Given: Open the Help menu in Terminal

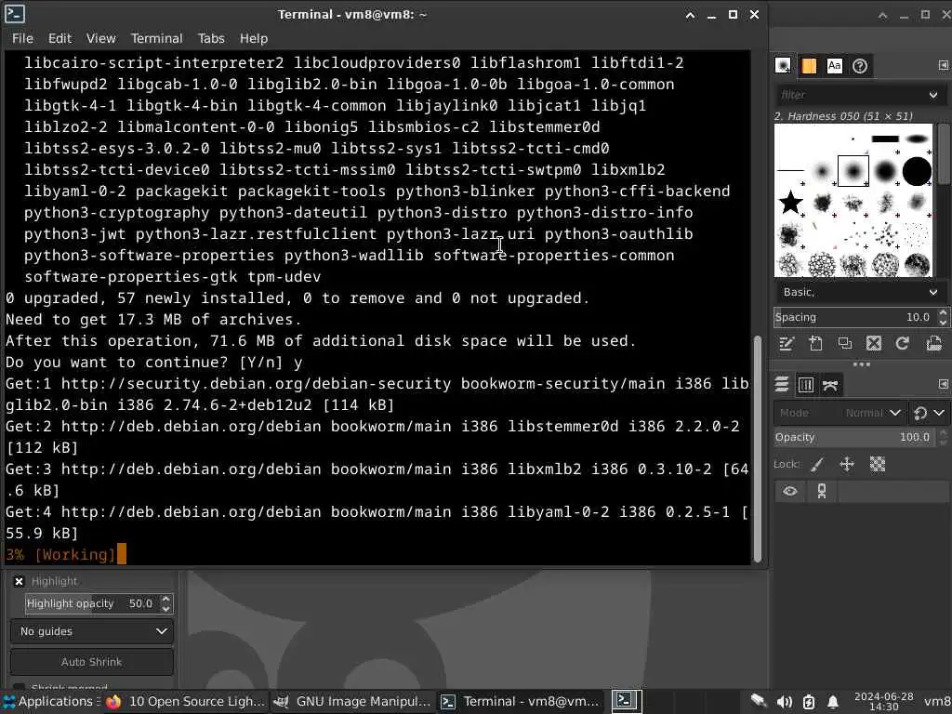Looking at the screenshot, I should (x=253, y=38).
